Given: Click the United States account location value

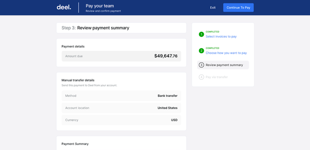Looking at the screenshot, I should click(167, 108).
